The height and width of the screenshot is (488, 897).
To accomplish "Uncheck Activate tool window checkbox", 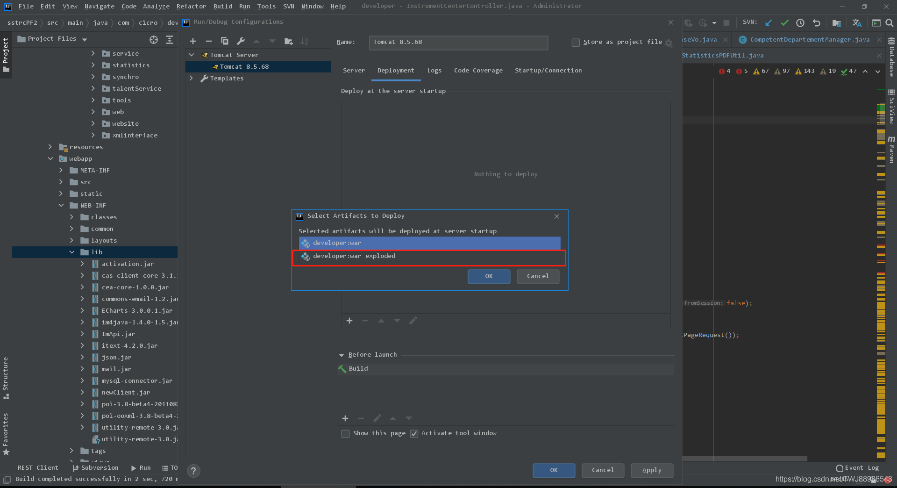I will click(414, 434).
